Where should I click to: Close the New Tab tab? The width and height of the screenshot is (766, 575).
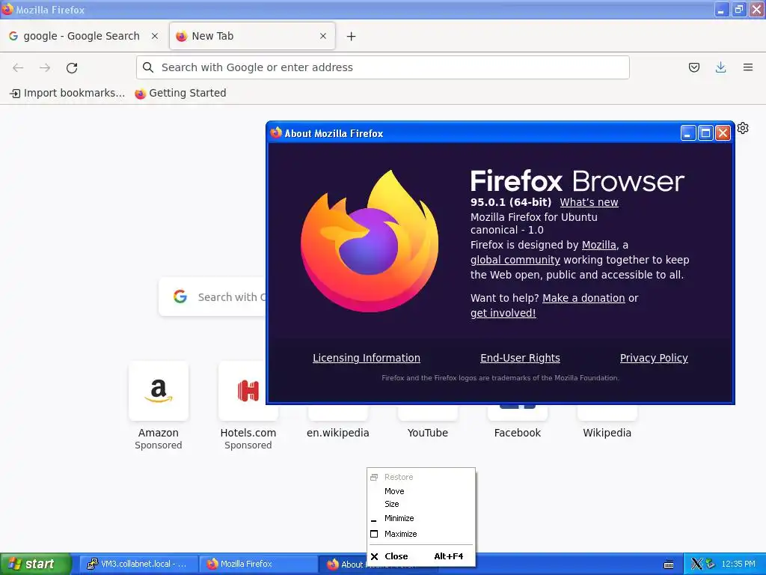pyautogui.click(x=323, y=36)
